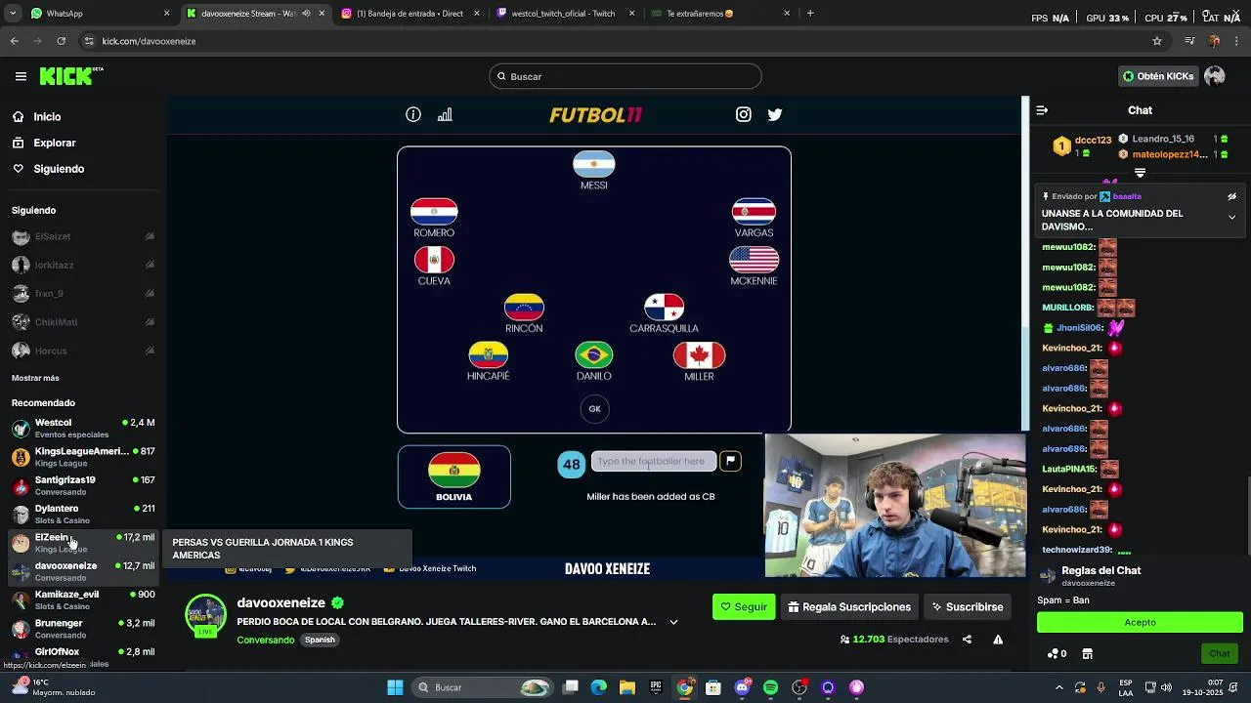The height and width of the screenshot is (703, 1251).
Task: Open the Futbol11 info icon
Action: pos(413,115)
